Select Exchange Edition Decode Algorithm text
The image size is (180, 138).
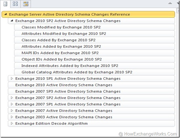click(52, 123)
